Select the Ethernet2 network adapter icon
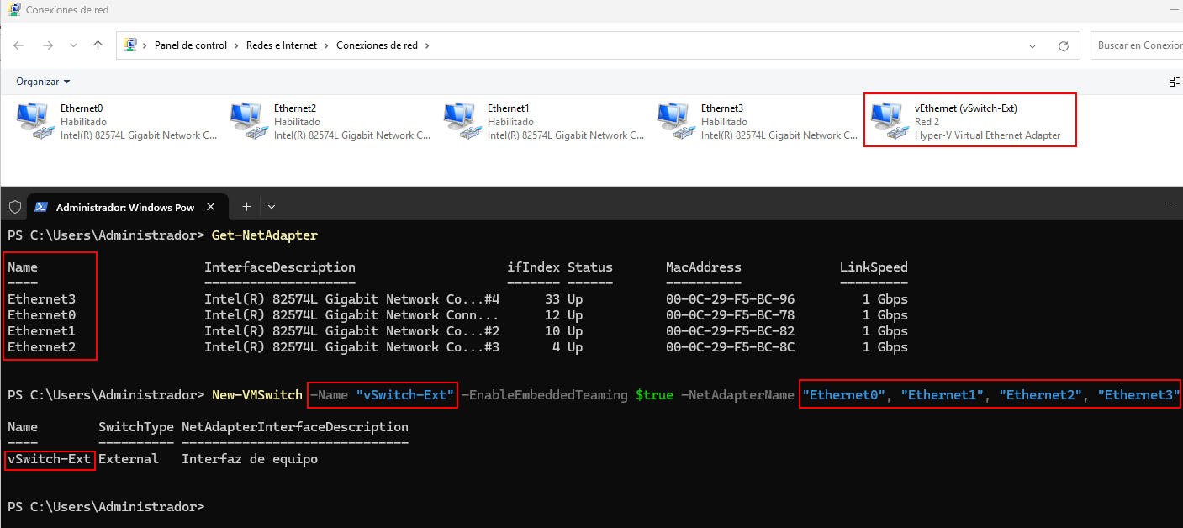Screen dimensions: 1183x528 (248, 120)
